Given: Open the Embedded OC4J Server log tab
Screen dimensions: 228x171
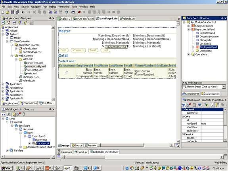Looking at the screenshot, I should [x=104, y=152].
